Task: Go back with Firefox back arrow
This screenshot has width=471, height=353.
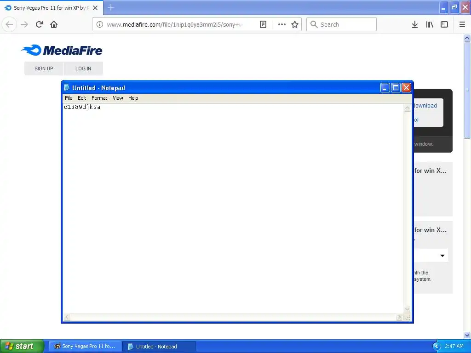Action: (9, 24)
